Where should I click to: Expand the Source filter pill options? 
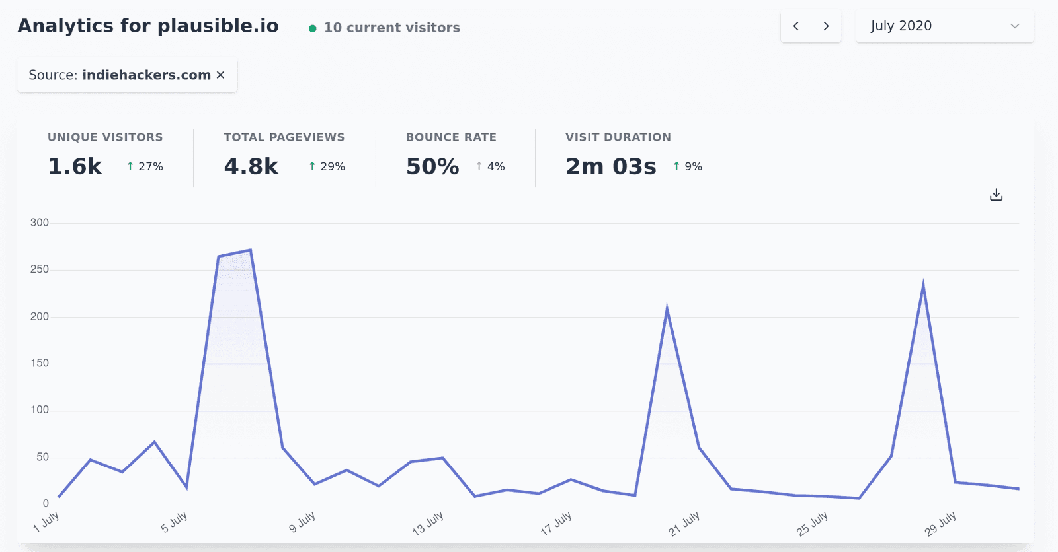(127, 75)
